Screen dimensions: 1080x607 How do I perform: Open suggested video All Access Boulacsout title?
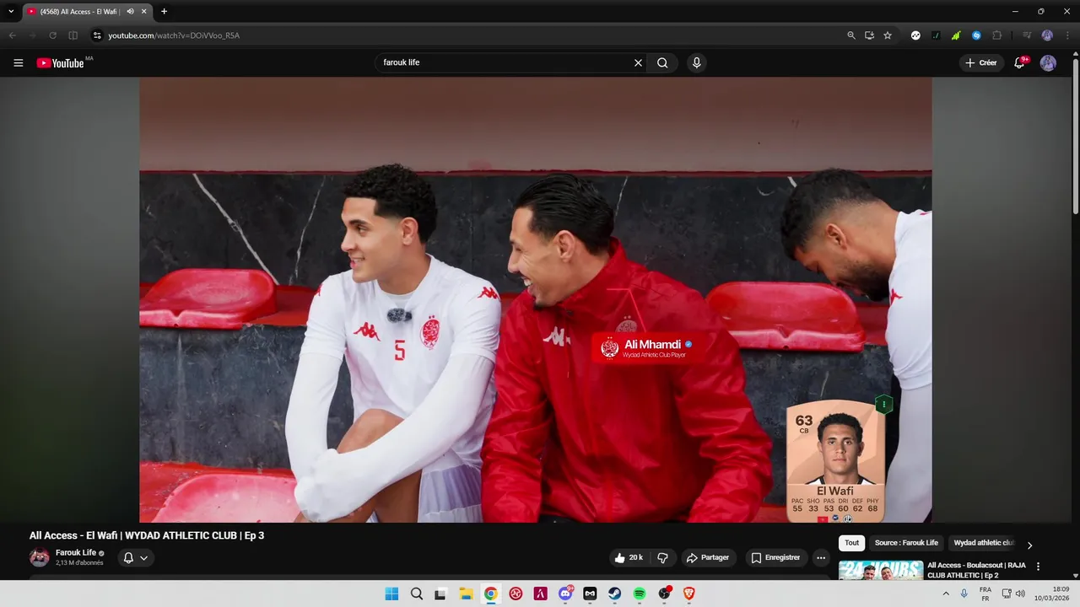pyautogui.click(x=976, y=570)
